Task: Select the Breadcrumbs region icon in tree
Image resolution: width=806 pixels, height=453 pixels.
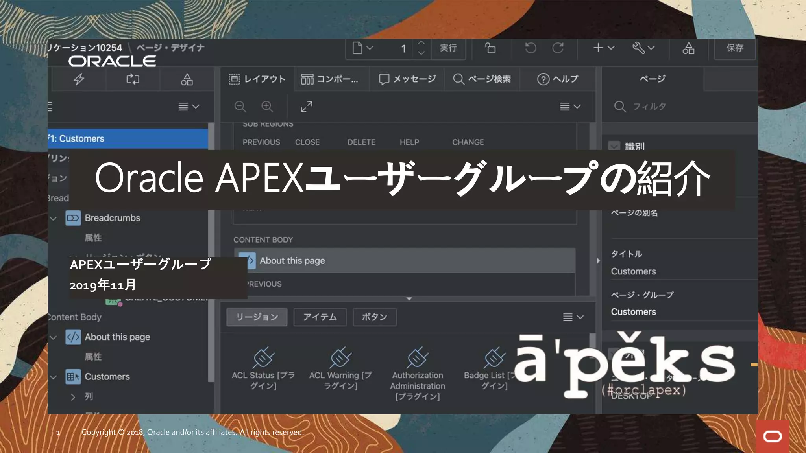Action: click(73, 218)
